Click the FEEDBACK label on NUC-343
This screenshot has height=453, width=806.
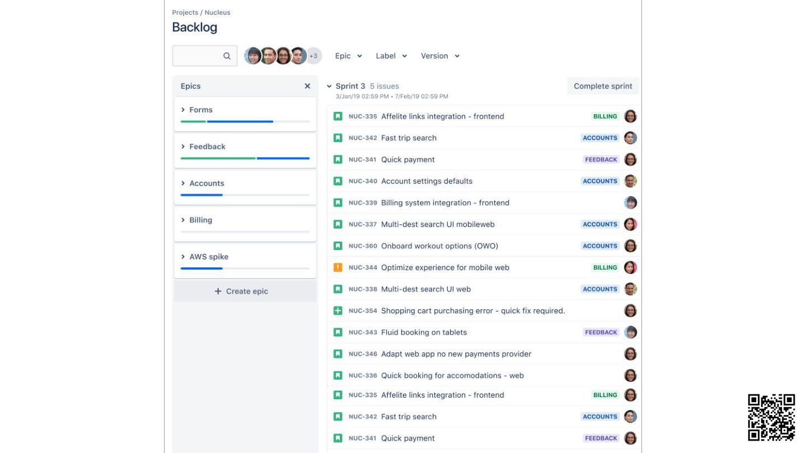click(x=601, y=332)
